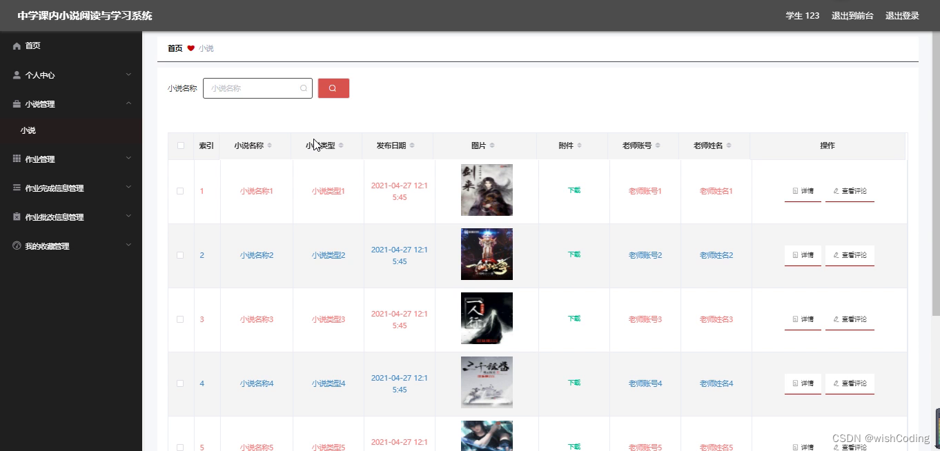Screen dimensions: 940x451
Task: Open 详情 for 小说名称3
Action: pyautogui.click(x=803, y=319)
